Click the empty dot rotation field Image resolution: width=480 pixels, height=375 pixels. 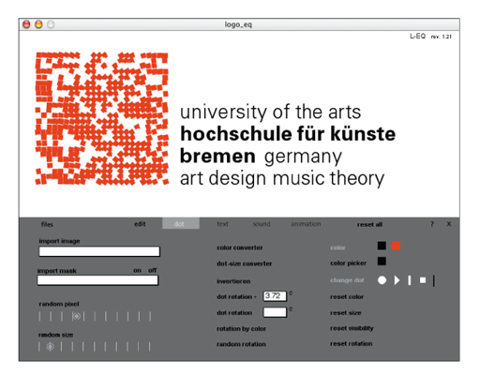click(x=275, y=312)
